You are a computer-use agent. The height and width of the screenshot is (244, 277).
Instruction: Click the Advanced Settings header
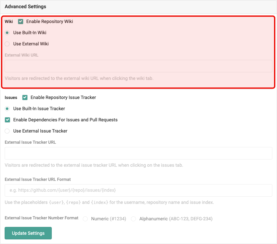25,7
